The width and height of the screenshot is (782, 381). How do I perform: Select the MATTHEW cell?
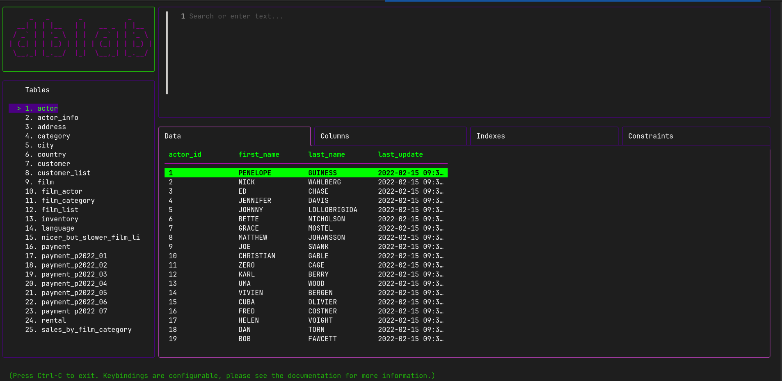tap(253, 238)
